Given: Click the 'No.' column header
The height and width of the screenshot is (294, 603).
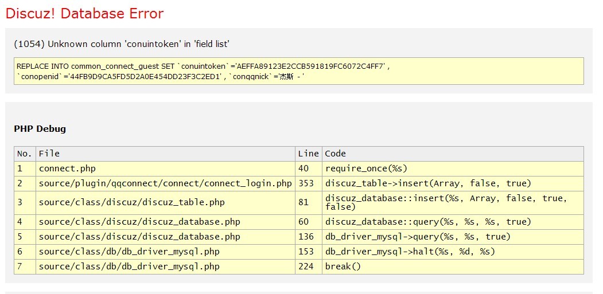Looking at the screenshot, I should click(x=25, y=154).
